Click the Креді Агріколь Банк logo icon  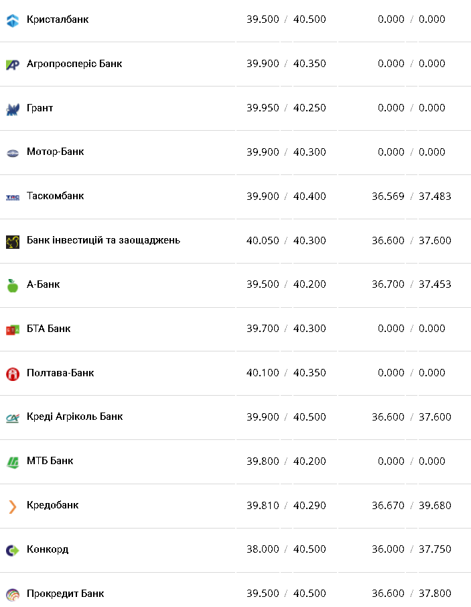(13, 417)
